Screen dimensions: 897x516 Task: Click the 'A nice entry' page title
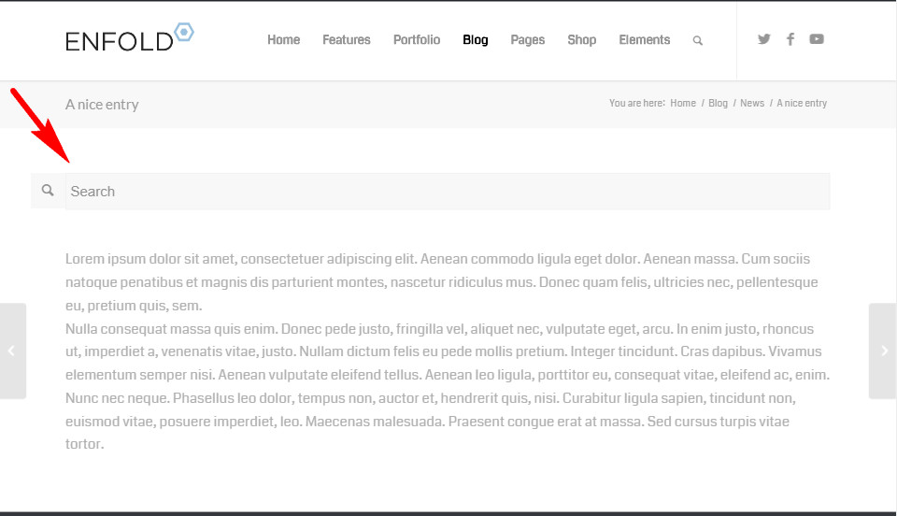coord(102,105)
